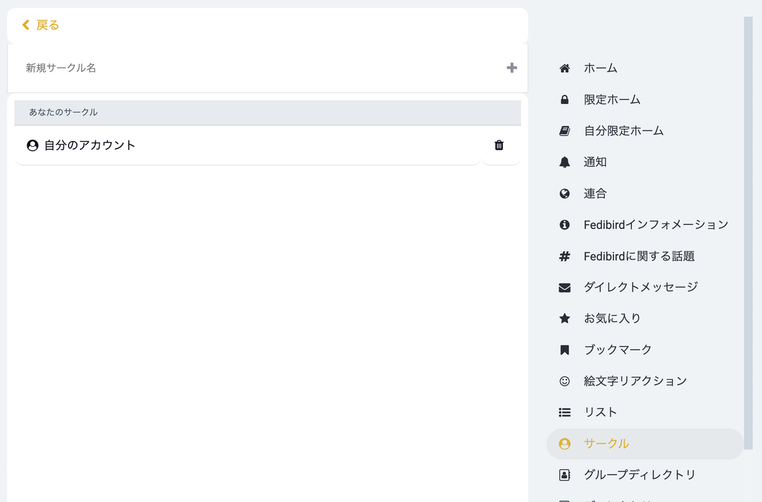Click the lock icon for 限定ホーム
Viewport: 762px width, 502px height.
565,100
